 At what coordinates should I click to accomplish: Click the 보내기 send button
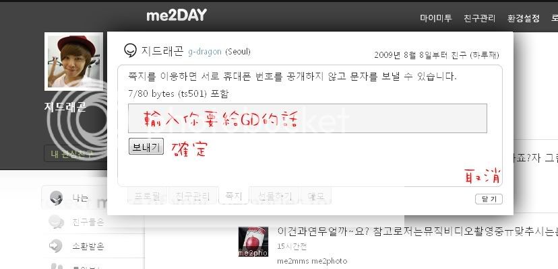[x=146, y=147]
